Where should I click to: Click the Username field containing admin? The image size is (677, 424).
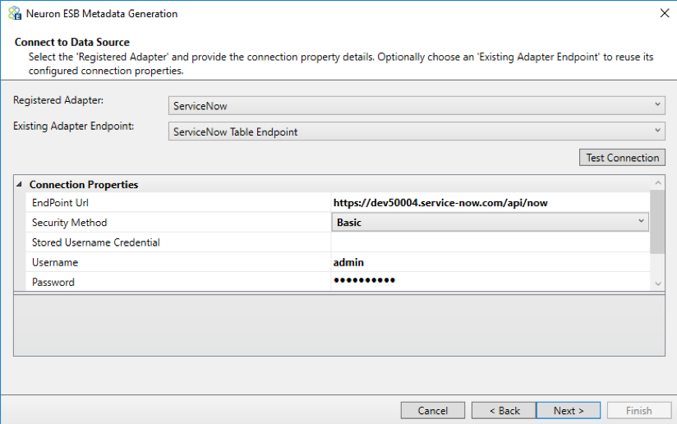point(490,262)
